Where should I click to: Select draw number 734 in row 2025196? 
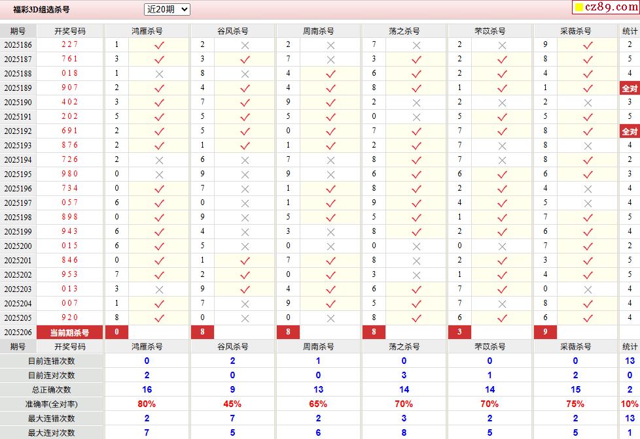[70, 188]
